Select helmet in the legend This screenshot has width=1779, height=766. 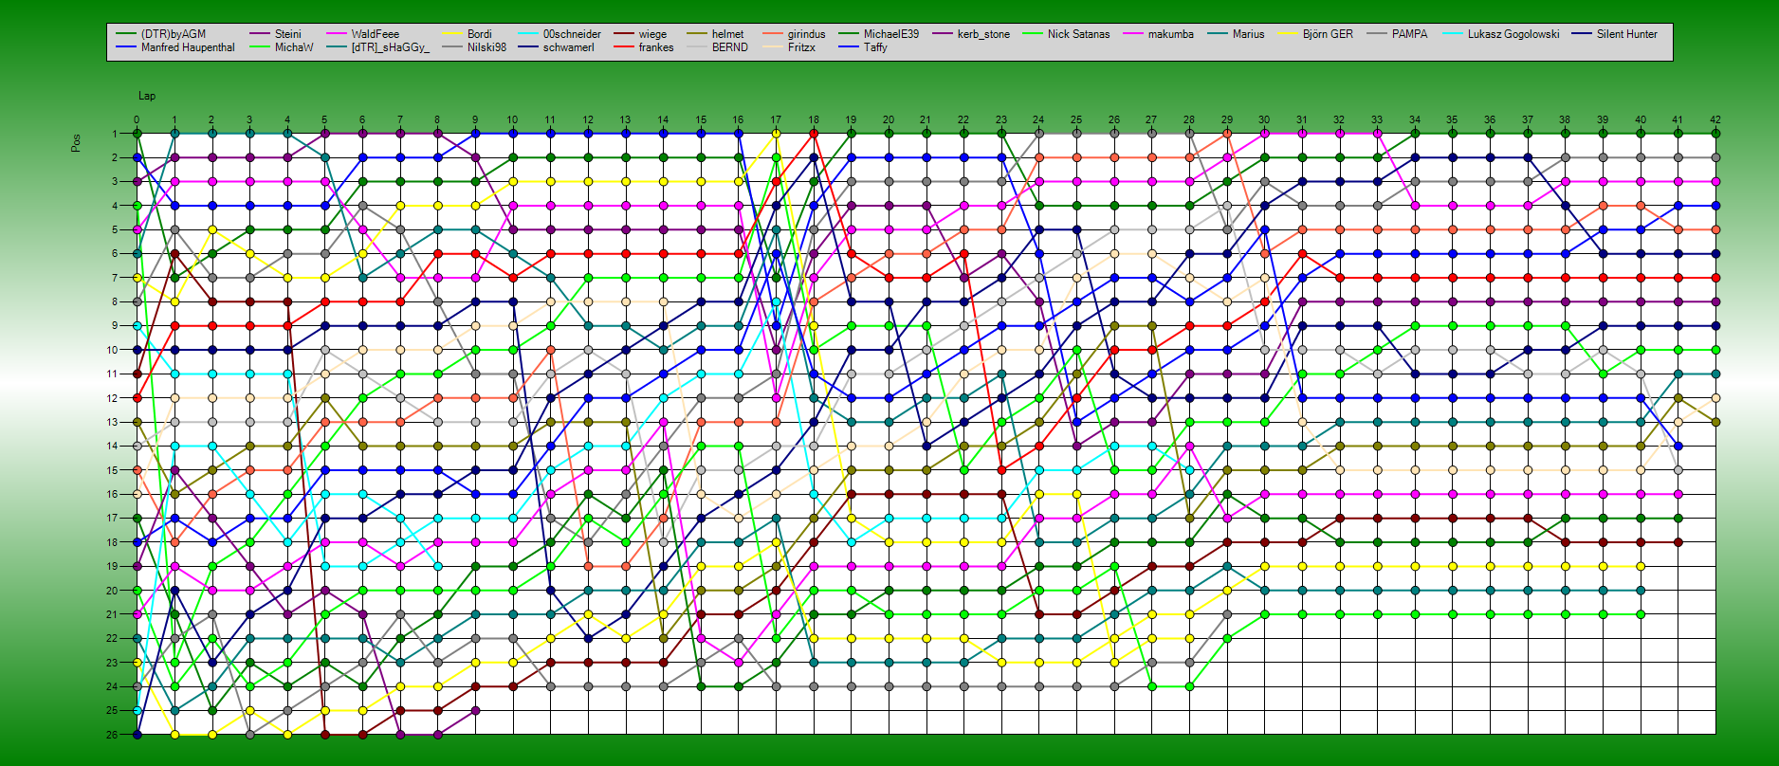(728, 34)
